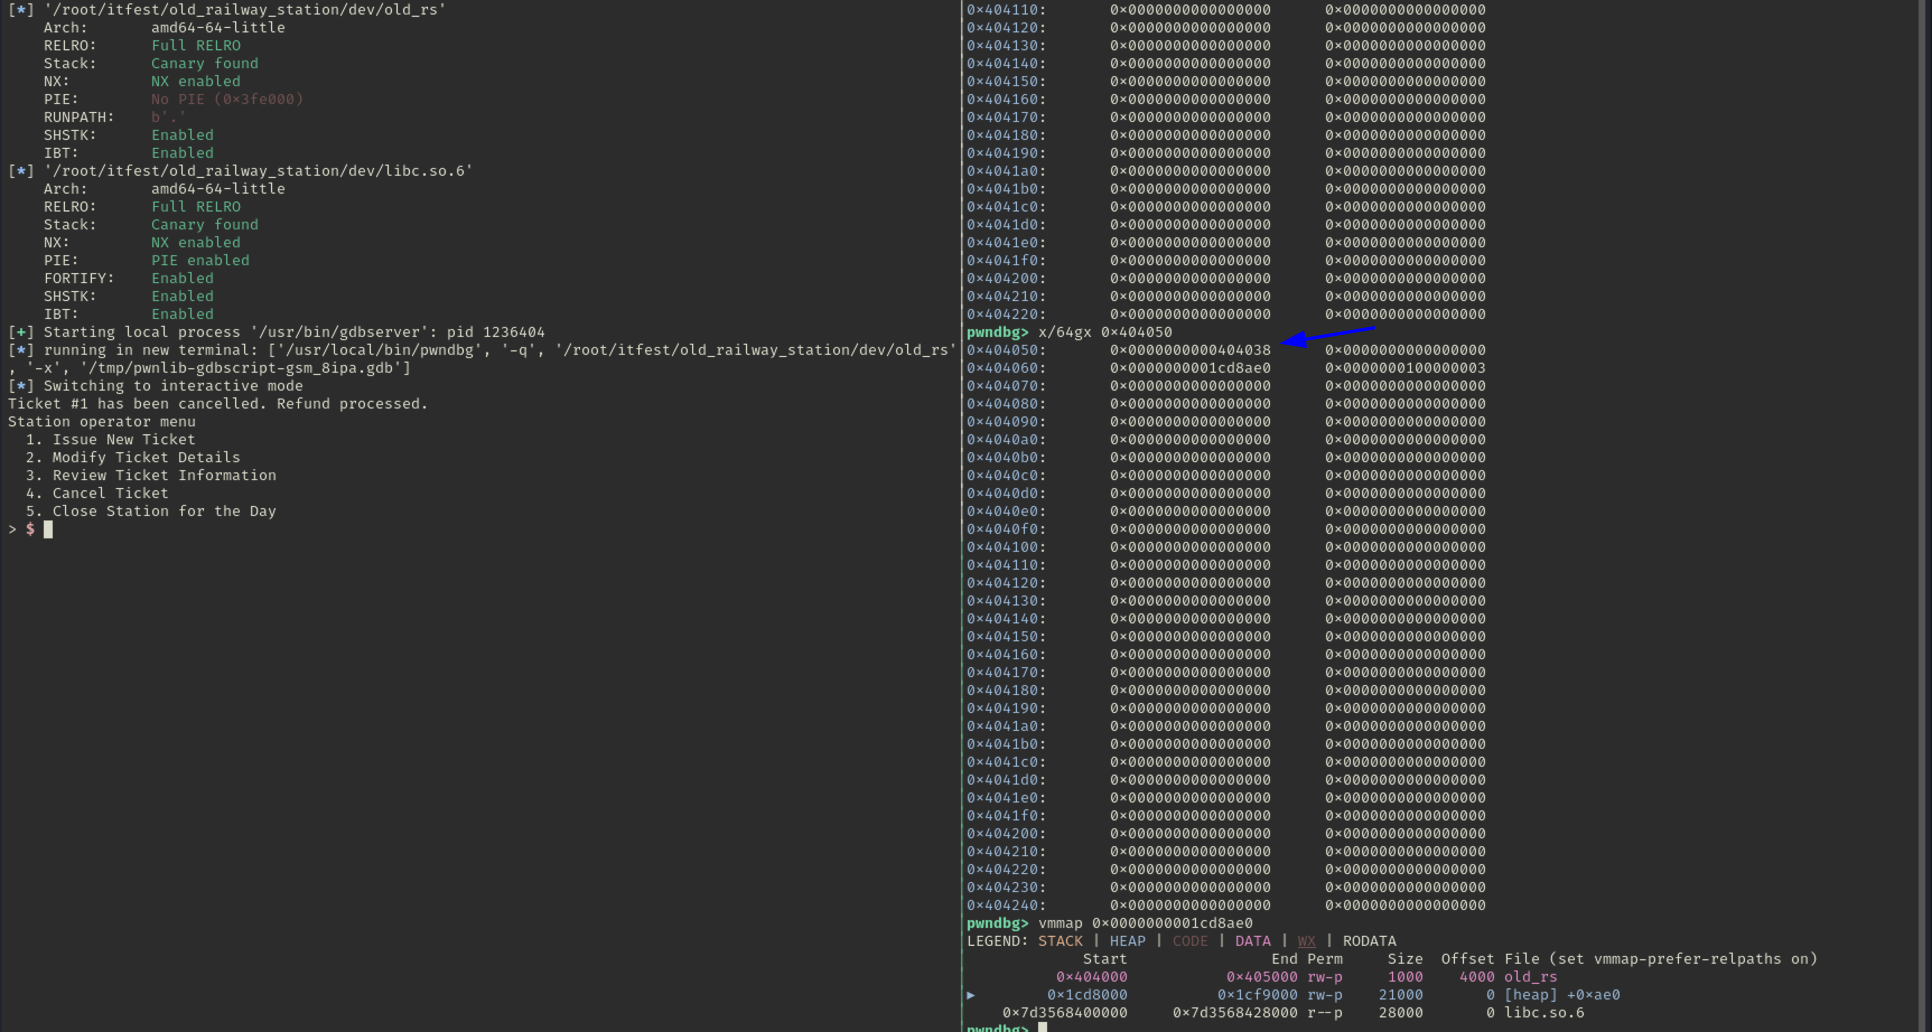This screenshot has height=1032, width=1932.
Task: Click the [+] marker before Starting local process
Action: pos(21,332)
